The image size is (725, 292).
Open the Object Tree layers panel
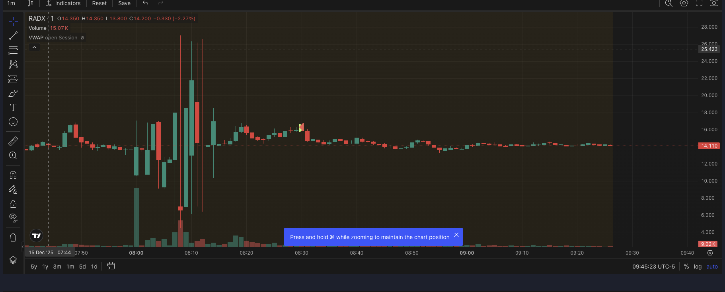[13, 260]
